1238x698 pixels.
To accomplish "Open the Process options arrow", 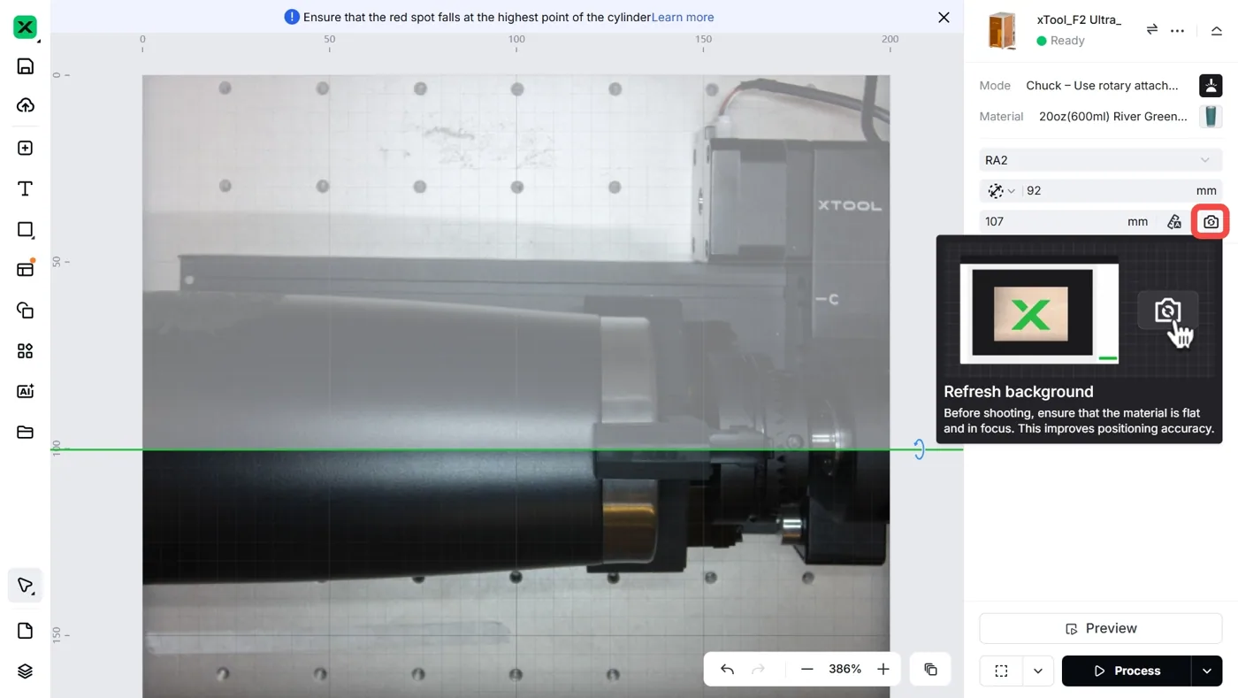I will [1206, 671].
